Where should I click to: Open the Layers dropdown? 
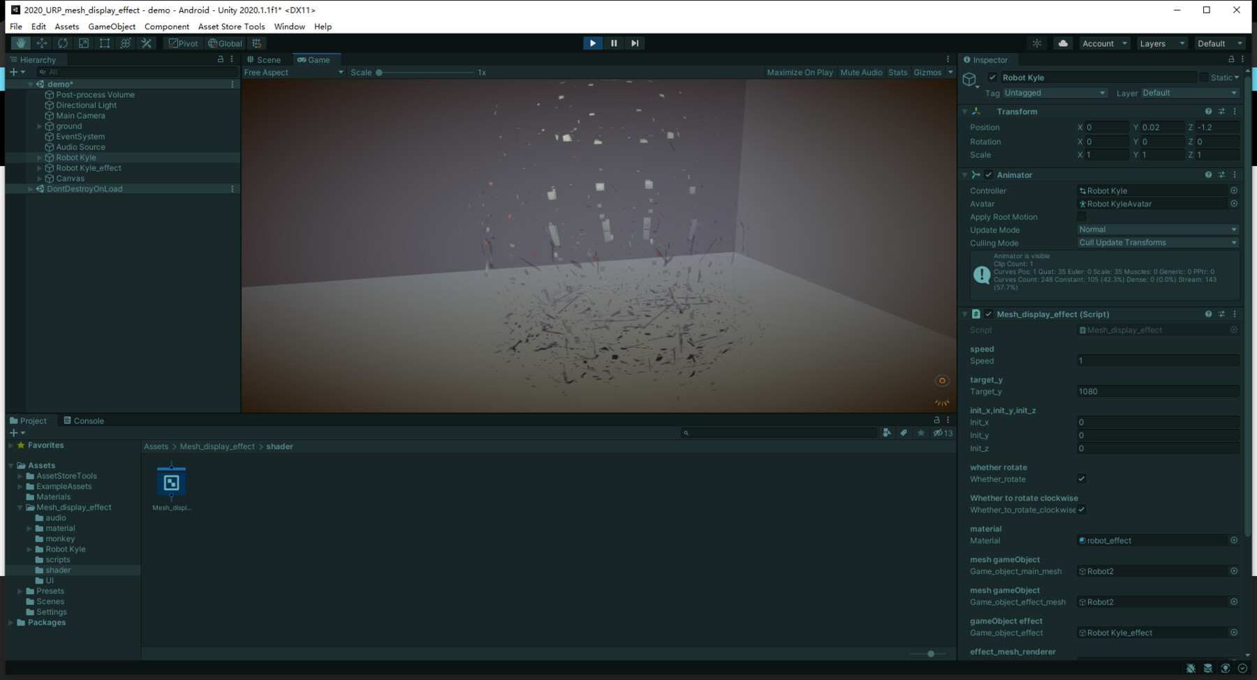coord(1161,43)
